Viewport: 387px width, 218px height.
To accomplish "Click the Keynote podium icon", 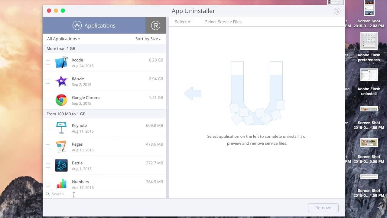I will 61,128.
